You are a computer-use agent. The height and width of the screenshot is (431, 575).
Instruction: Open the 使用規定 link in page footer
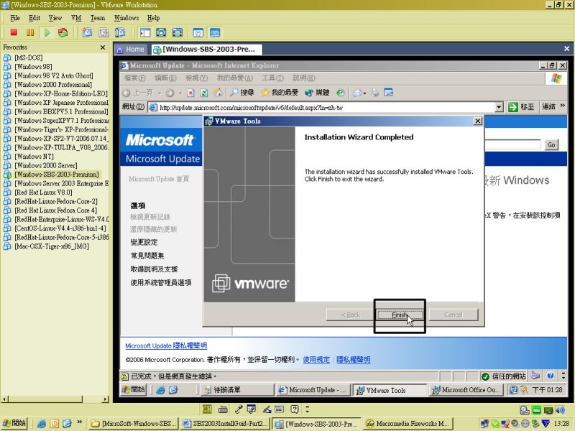(316, 360)
